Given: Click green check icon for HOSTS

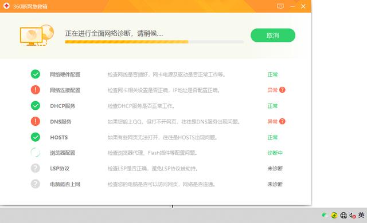Looking at the screenshot, I should (36, 137).
